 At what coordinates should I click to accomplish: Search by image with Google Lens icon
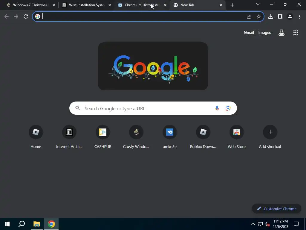click(228, 108)
